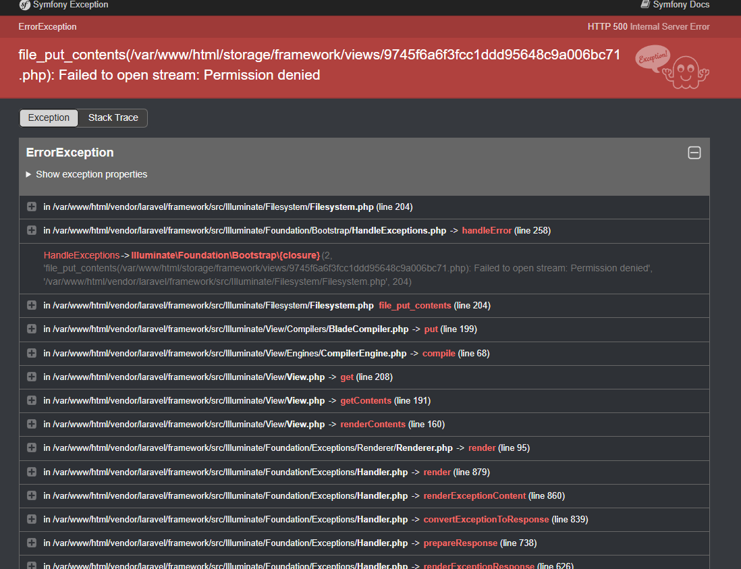Collapse the ErrorException block with minus icon
Screen dimensions: 741x569
coord(694,153)
